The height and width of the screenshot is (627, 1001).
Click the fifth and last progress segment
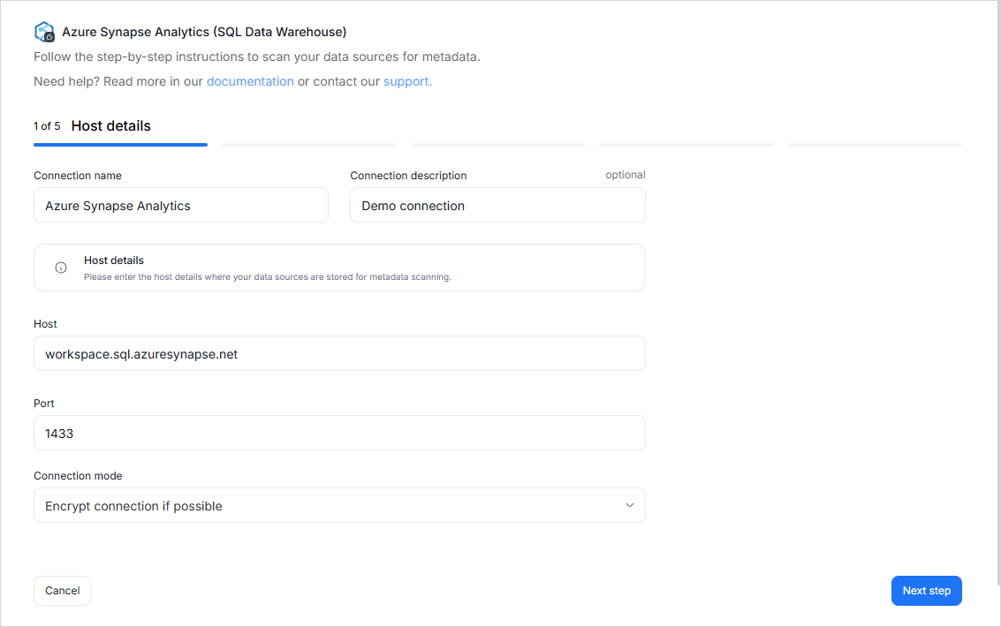(875, 144)
